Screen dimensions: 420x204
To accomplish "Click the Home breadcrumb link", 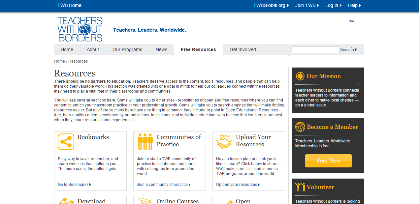I will 59,61.
